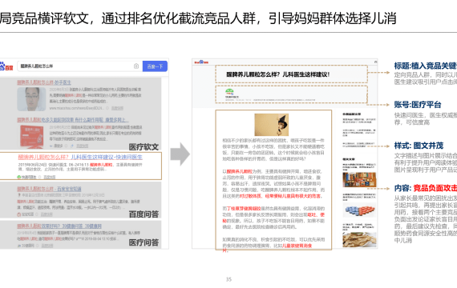Click small Baidu logo atop the article page
The width and height of the screenshot is (457, 288).
(202, 62)
